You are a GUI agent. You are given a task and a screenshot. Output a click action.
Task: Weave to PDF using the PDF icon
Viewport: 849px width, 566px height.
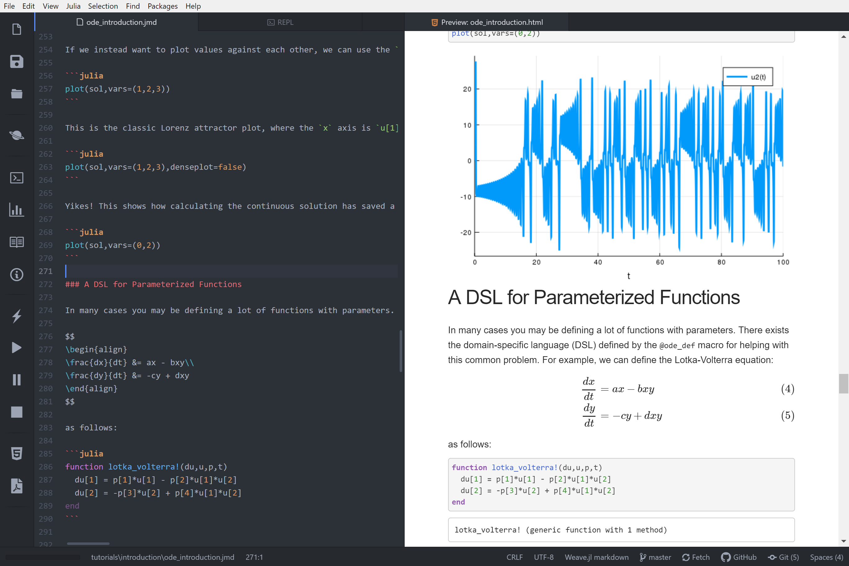[x=17, y=486]
